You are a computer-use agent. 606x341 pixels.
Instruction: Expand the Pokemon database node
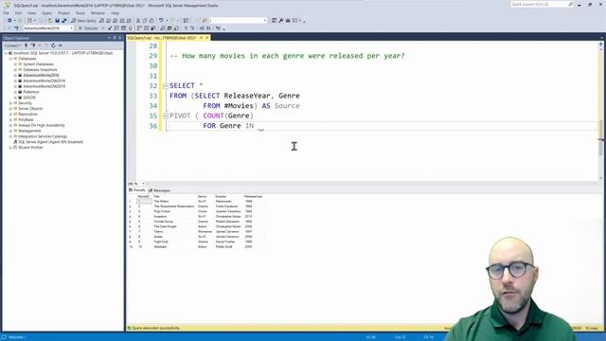click(x=15, y=92)
